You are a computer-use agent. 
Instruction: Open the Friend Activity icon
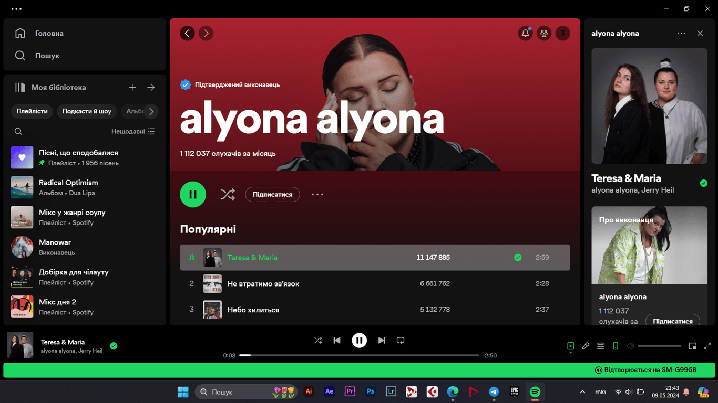[544, 33]
